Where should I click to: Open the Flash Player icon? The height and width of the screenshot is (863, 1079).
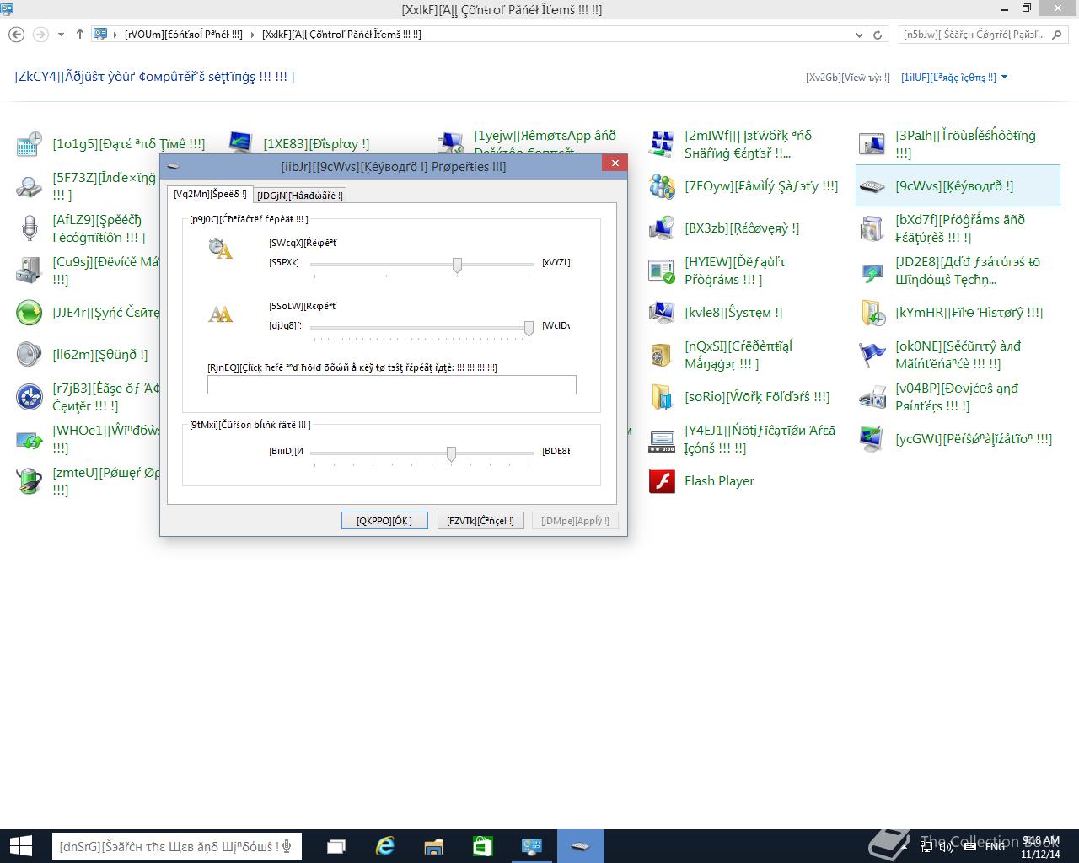661,481
